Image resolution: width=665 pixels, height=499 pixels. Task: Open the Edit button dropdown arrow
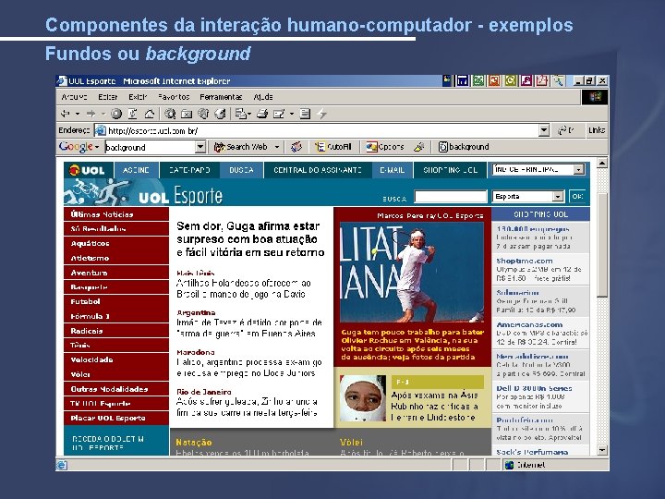click(x=292, y=114)
